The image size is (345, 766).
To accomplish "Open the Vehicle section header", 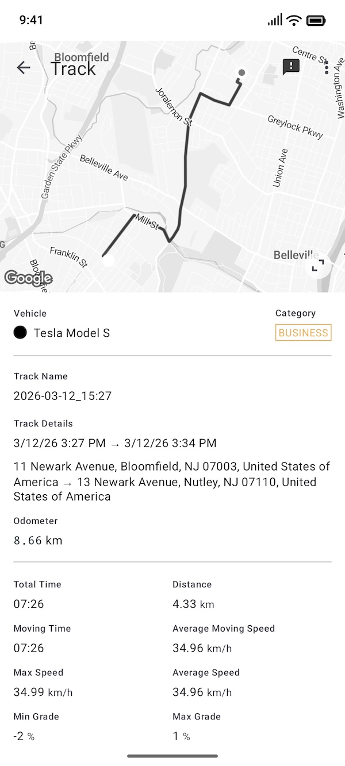I will (x=30, y=314).
